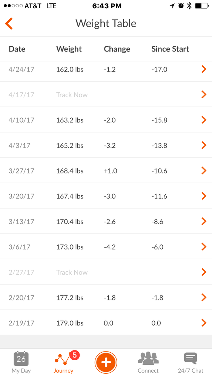The height and width of the screenshot is (376, 212).
Task: Expand the 2/19/17 row chevron
Action: coord(204,323)
